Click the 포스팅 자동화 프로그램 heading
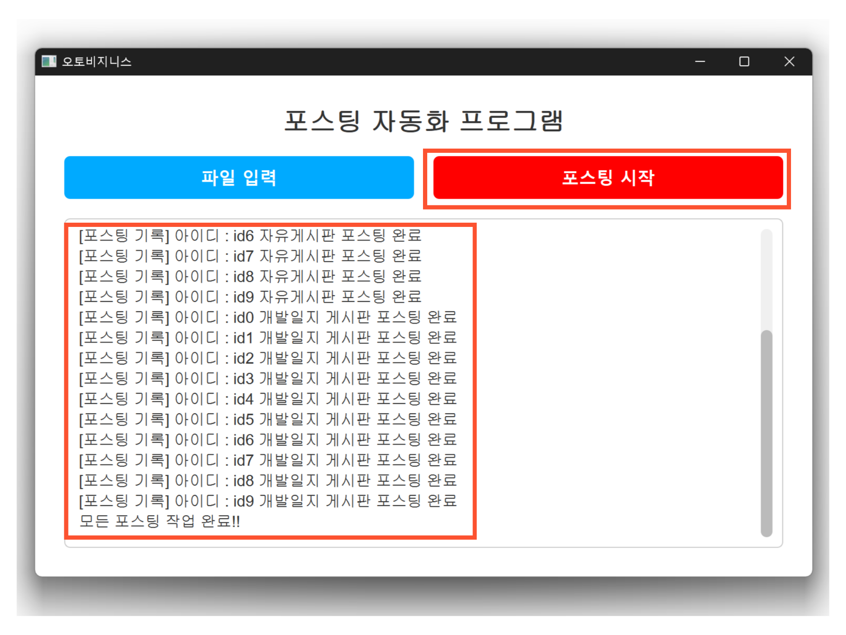Screen dimensions: 846x635 click(423, 121)
